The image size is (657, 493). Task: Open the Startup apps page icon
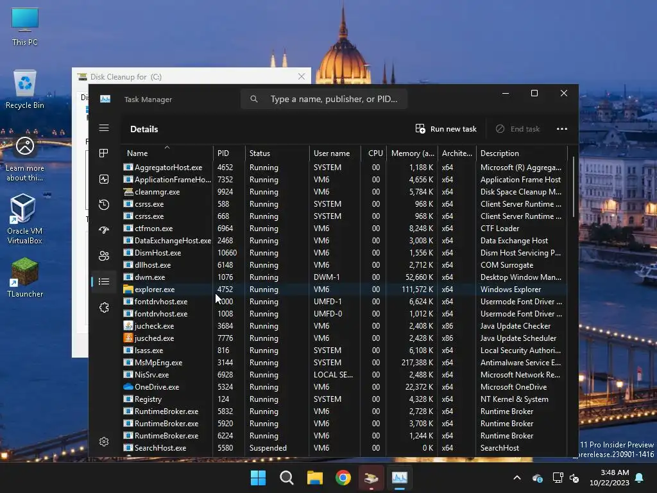pyautogui.click(x=104, y=230)
